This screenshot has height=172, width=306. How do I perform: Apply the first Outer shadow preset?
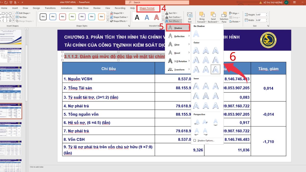196,50
